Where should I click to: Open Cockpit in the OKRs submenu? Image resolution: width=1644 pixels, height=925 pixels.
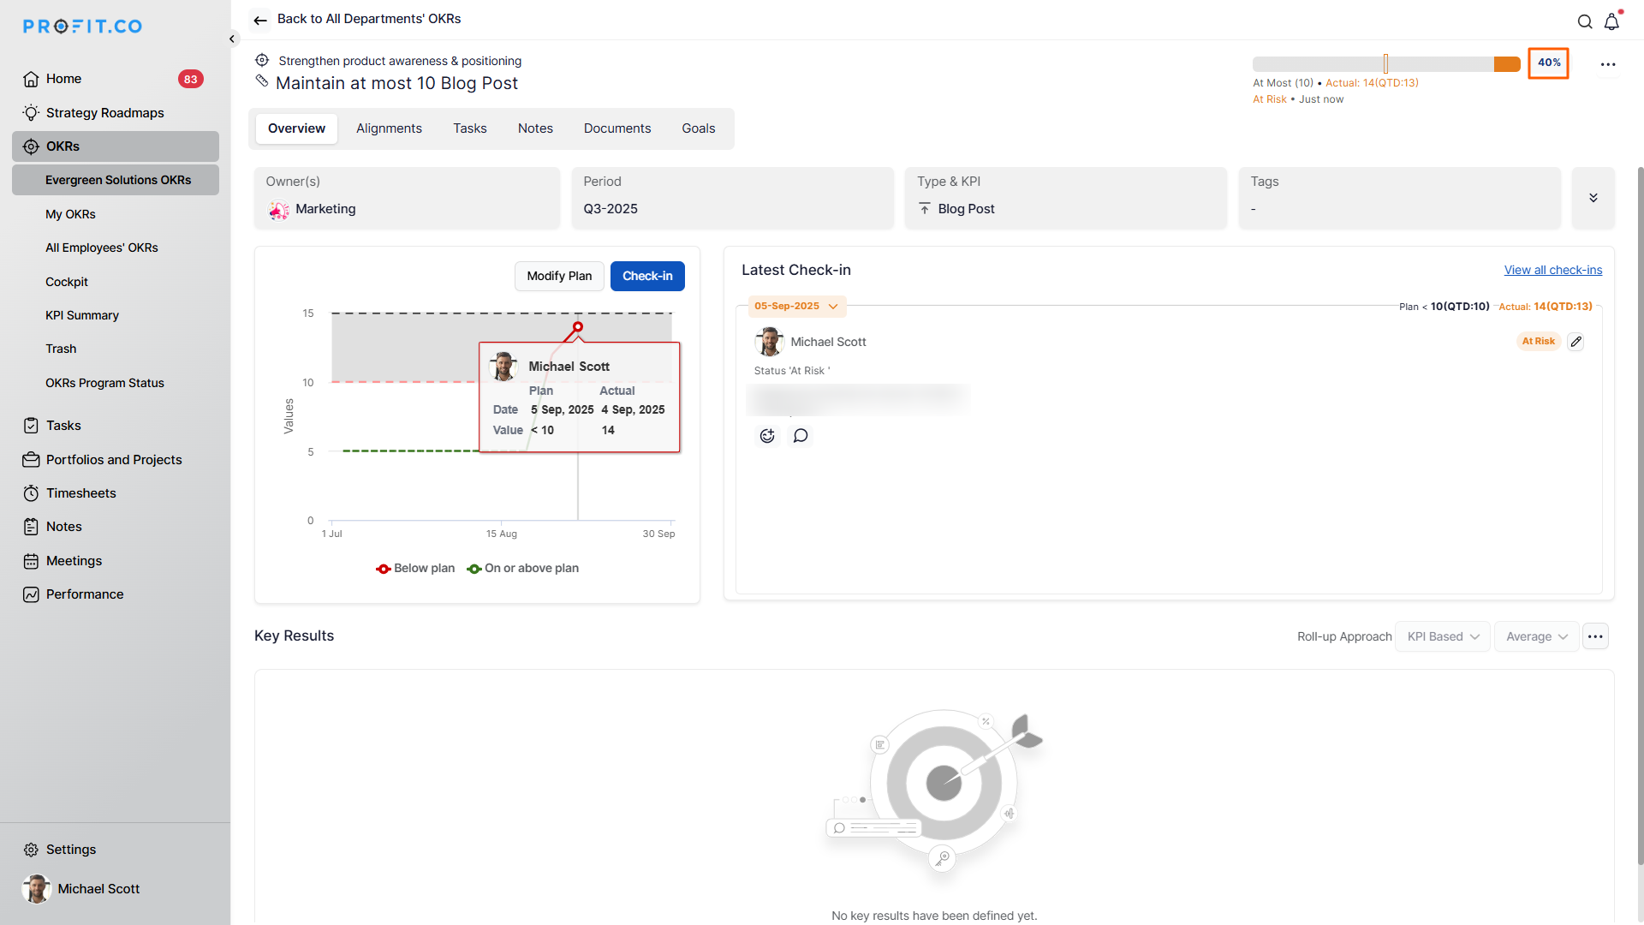(67, 282)
